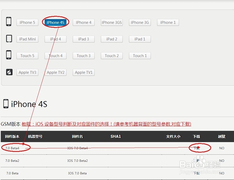The image size is (234, 180).
Task: Pick the iPhone 1 button
Action: 168,23
